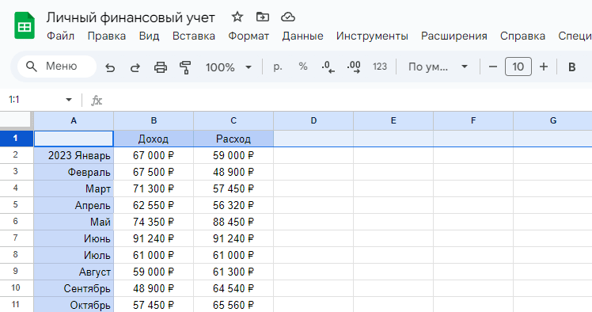This screenshot has height=312, width=592.
Task: Open the Данные menu
Action: [302, 36]
